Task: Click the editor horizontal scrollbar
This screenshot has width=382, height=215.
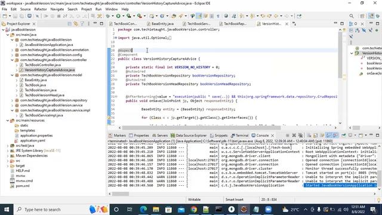Action: pos(227,128)
